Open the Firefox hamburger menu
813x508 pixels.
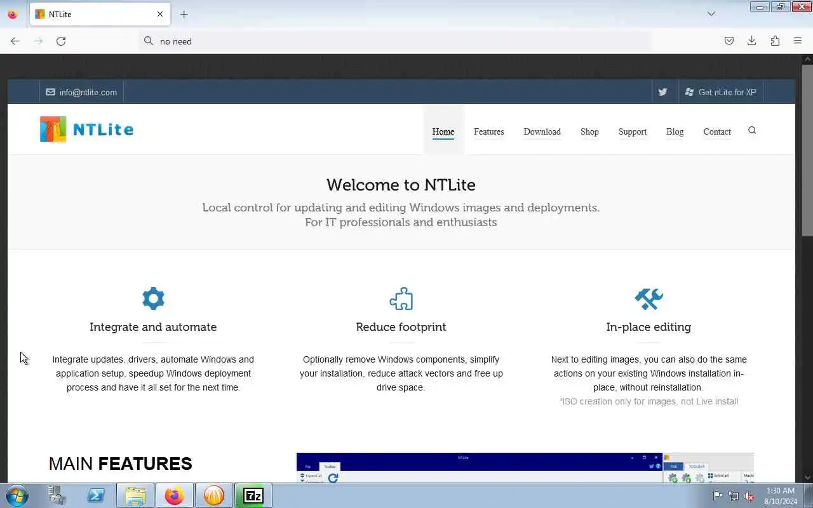[x=798, y=41]
